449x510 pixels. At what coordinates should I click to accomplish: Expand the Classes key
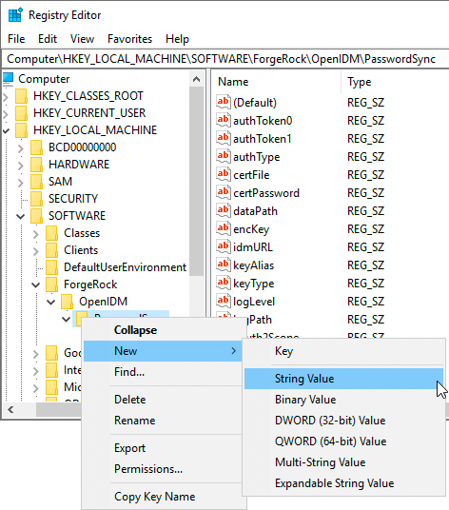tap(36, 234)
